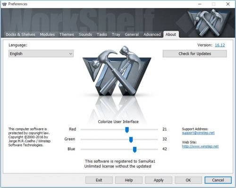Image resolution: width=236 pixels, height=188 pixels.
Task: Click the Exit button
Action: pos(99,180)
